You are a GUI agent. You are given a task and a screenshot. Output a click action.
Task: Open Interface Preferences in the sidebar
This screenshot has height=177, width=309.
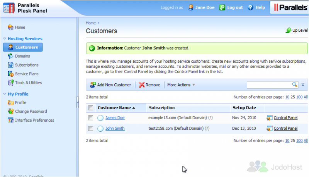35,120
